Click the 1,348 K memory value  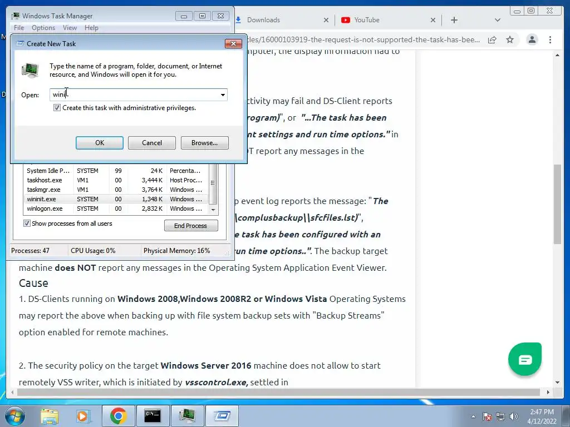coord(153,199)
